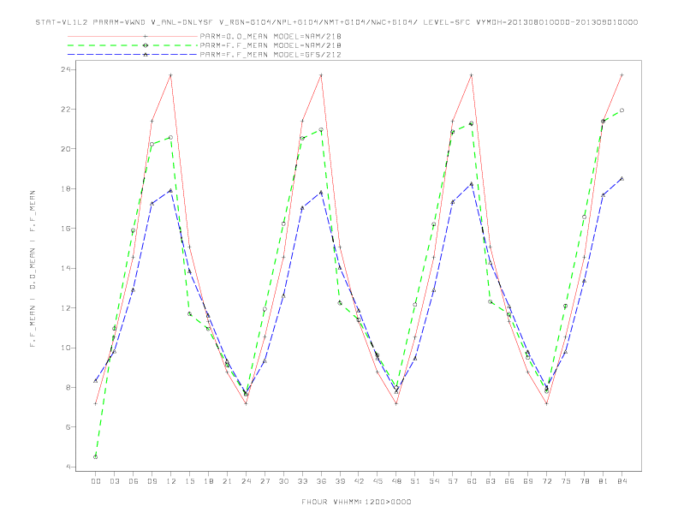Click x-axis forecast hour label 78
Screen dimensions: 678x524
(585, 481)
